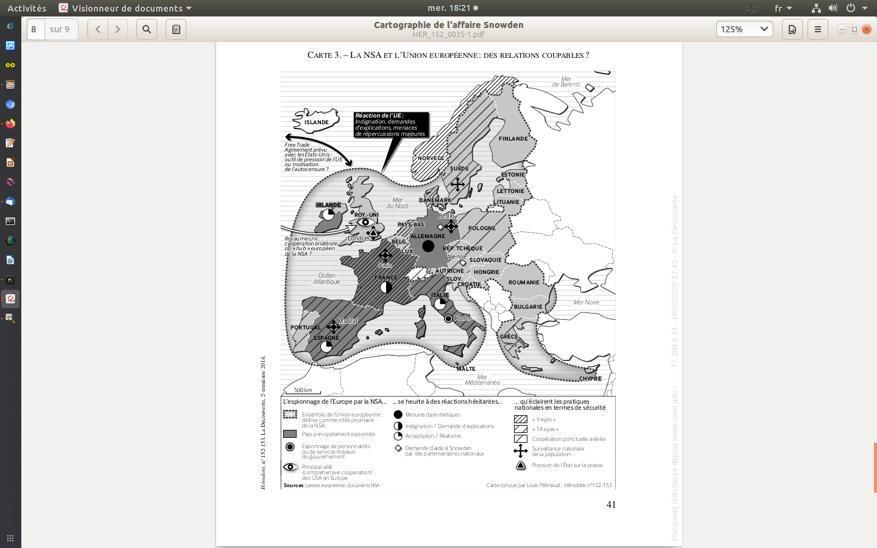Image resolution: width=877 pixels, height=548 pixels.
Task: Click the annotations toolbar icon
Action: (176, 29)
